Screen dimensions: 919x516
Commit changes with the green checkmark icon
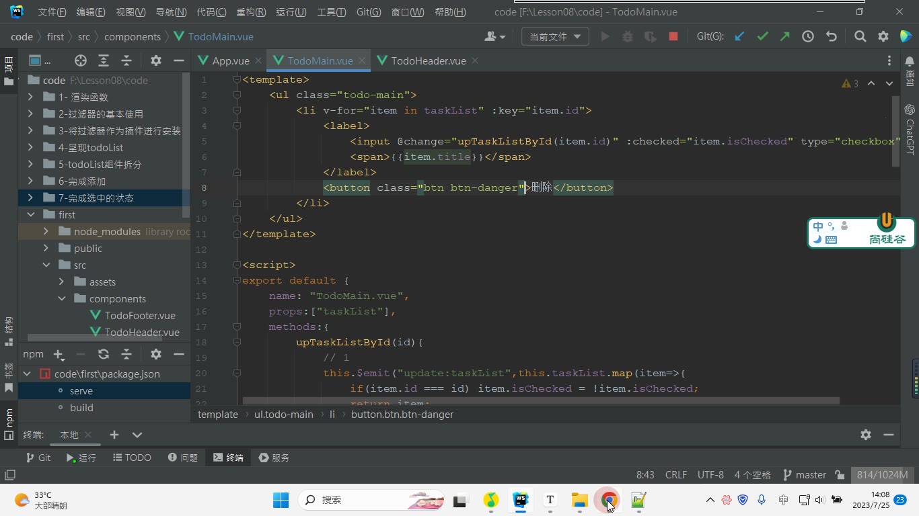point(762,37)
